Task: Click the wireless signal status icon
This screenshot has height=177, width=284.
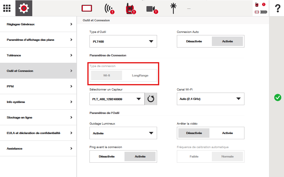Action: coord(109,9)
